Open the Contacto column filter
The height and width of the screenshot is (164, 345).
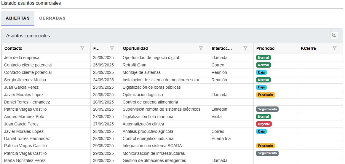point(82,48)
